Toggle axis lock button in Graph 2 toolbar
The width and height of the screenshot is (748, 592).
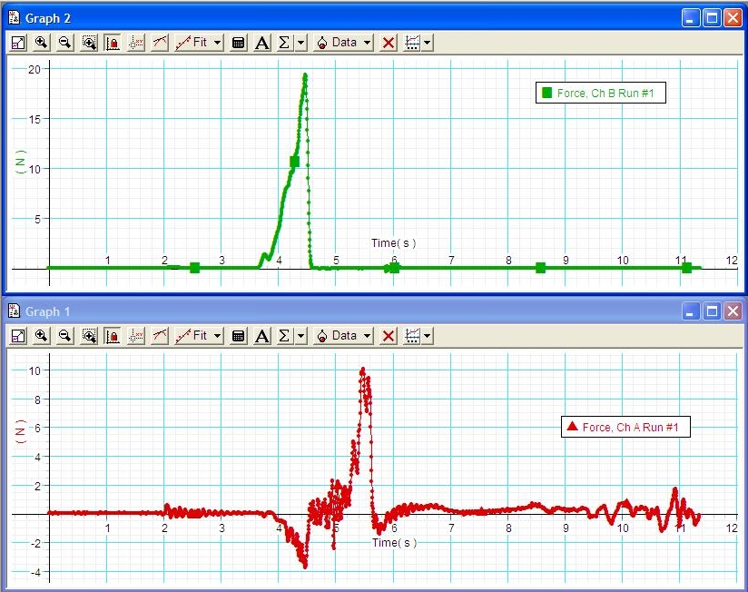click(x=113, y=43)
